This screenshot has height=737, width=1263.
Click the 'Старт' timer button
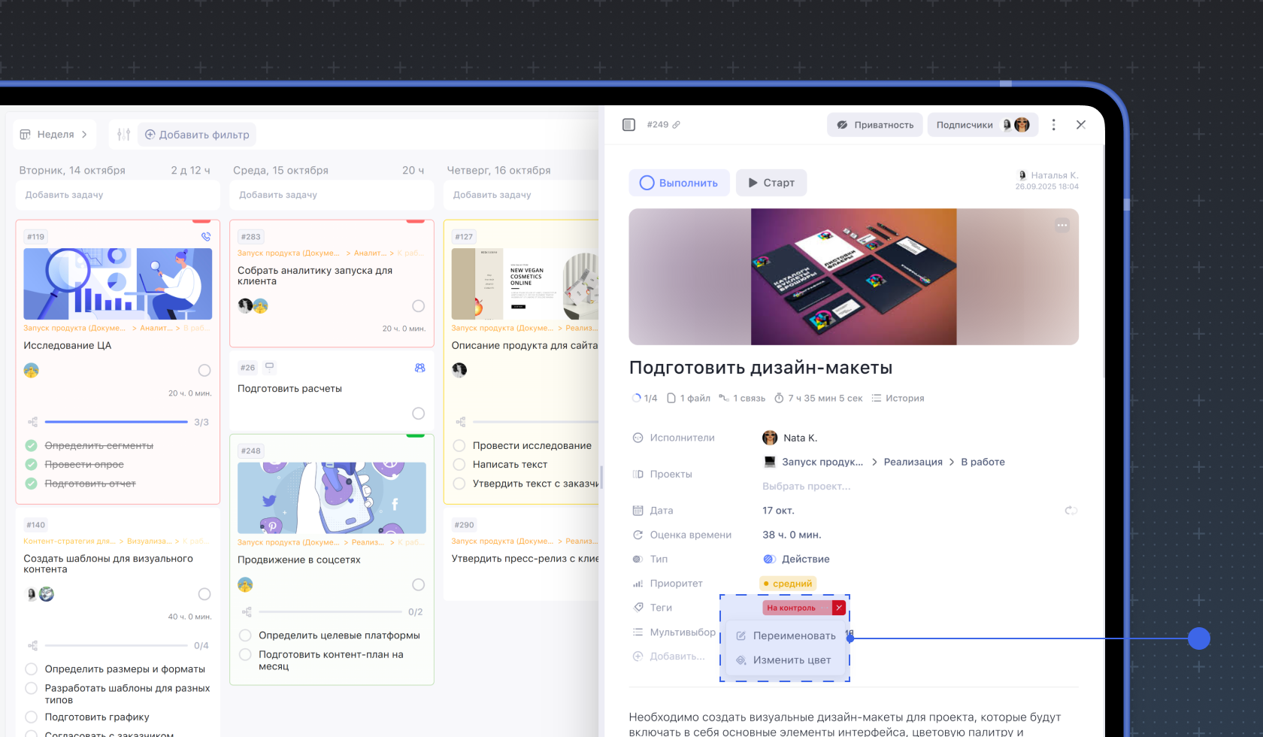771,183
